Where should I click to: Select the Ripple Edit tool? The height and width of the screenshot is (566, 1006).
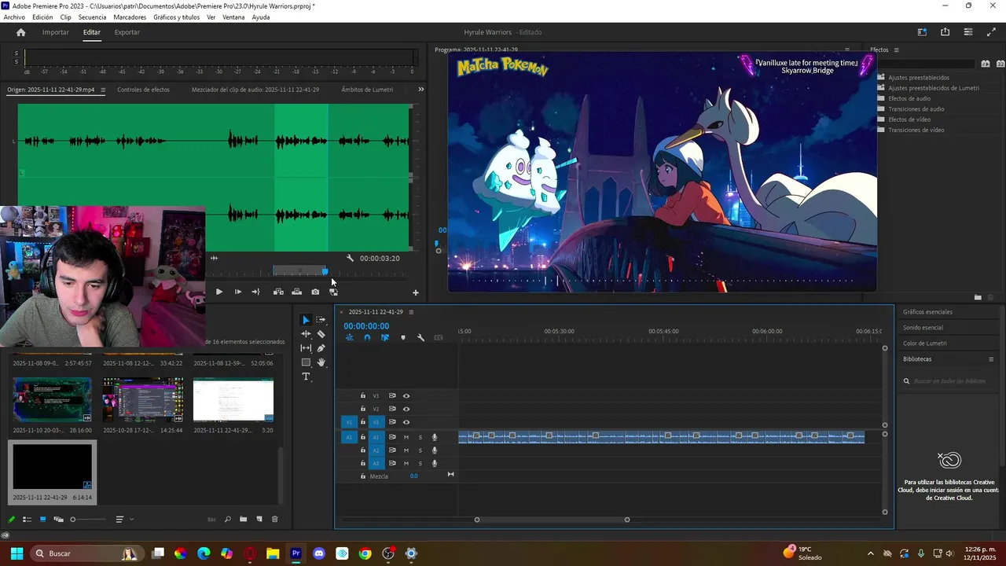click(306, 334)
